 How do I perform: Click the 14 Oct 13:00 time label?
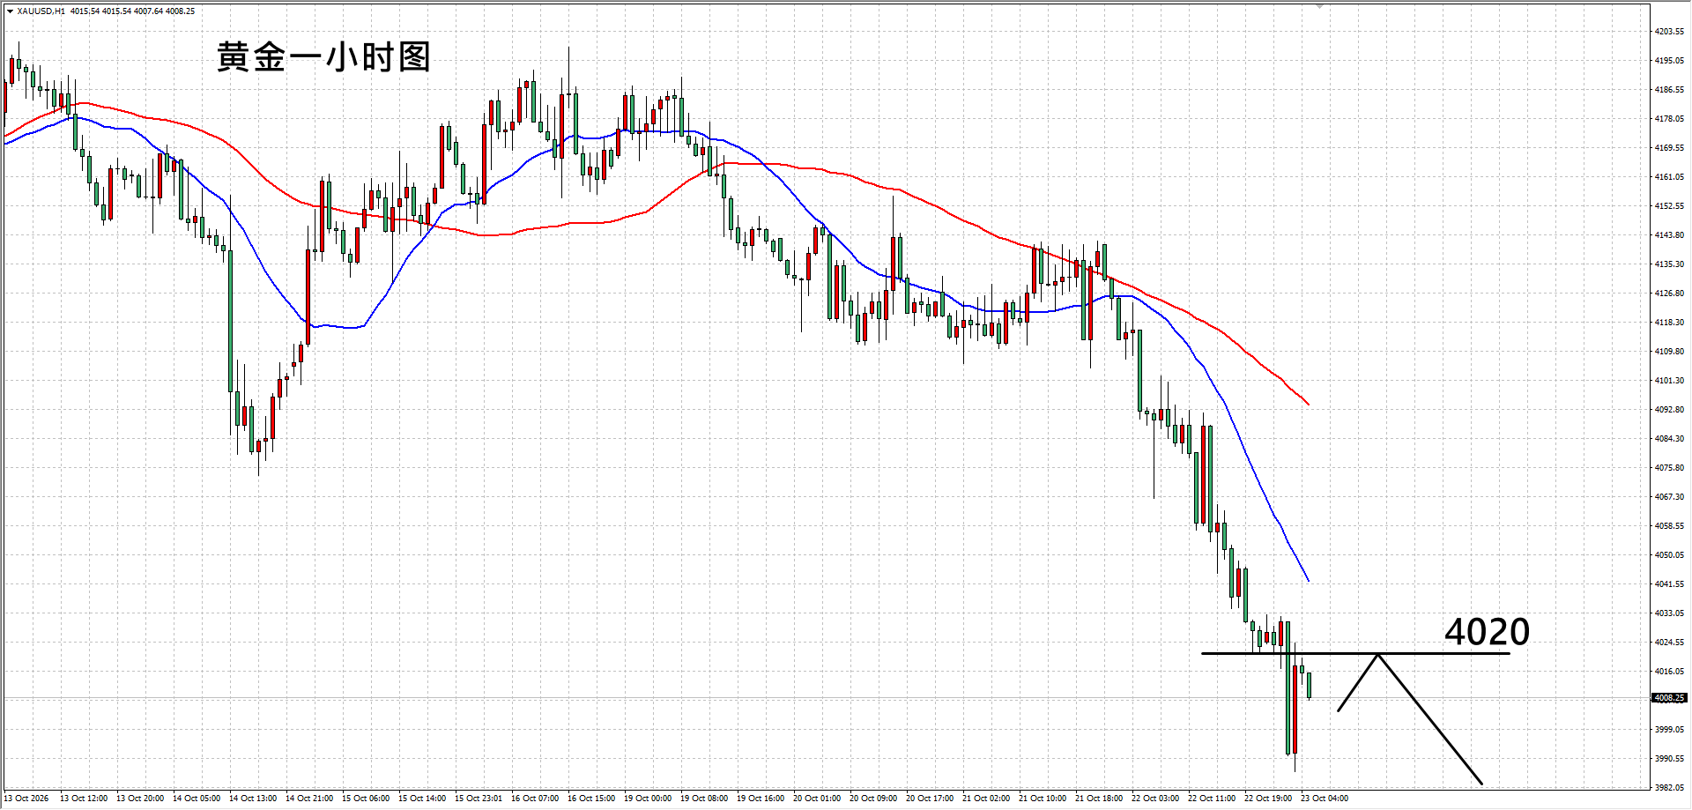[x=253, y=799]
